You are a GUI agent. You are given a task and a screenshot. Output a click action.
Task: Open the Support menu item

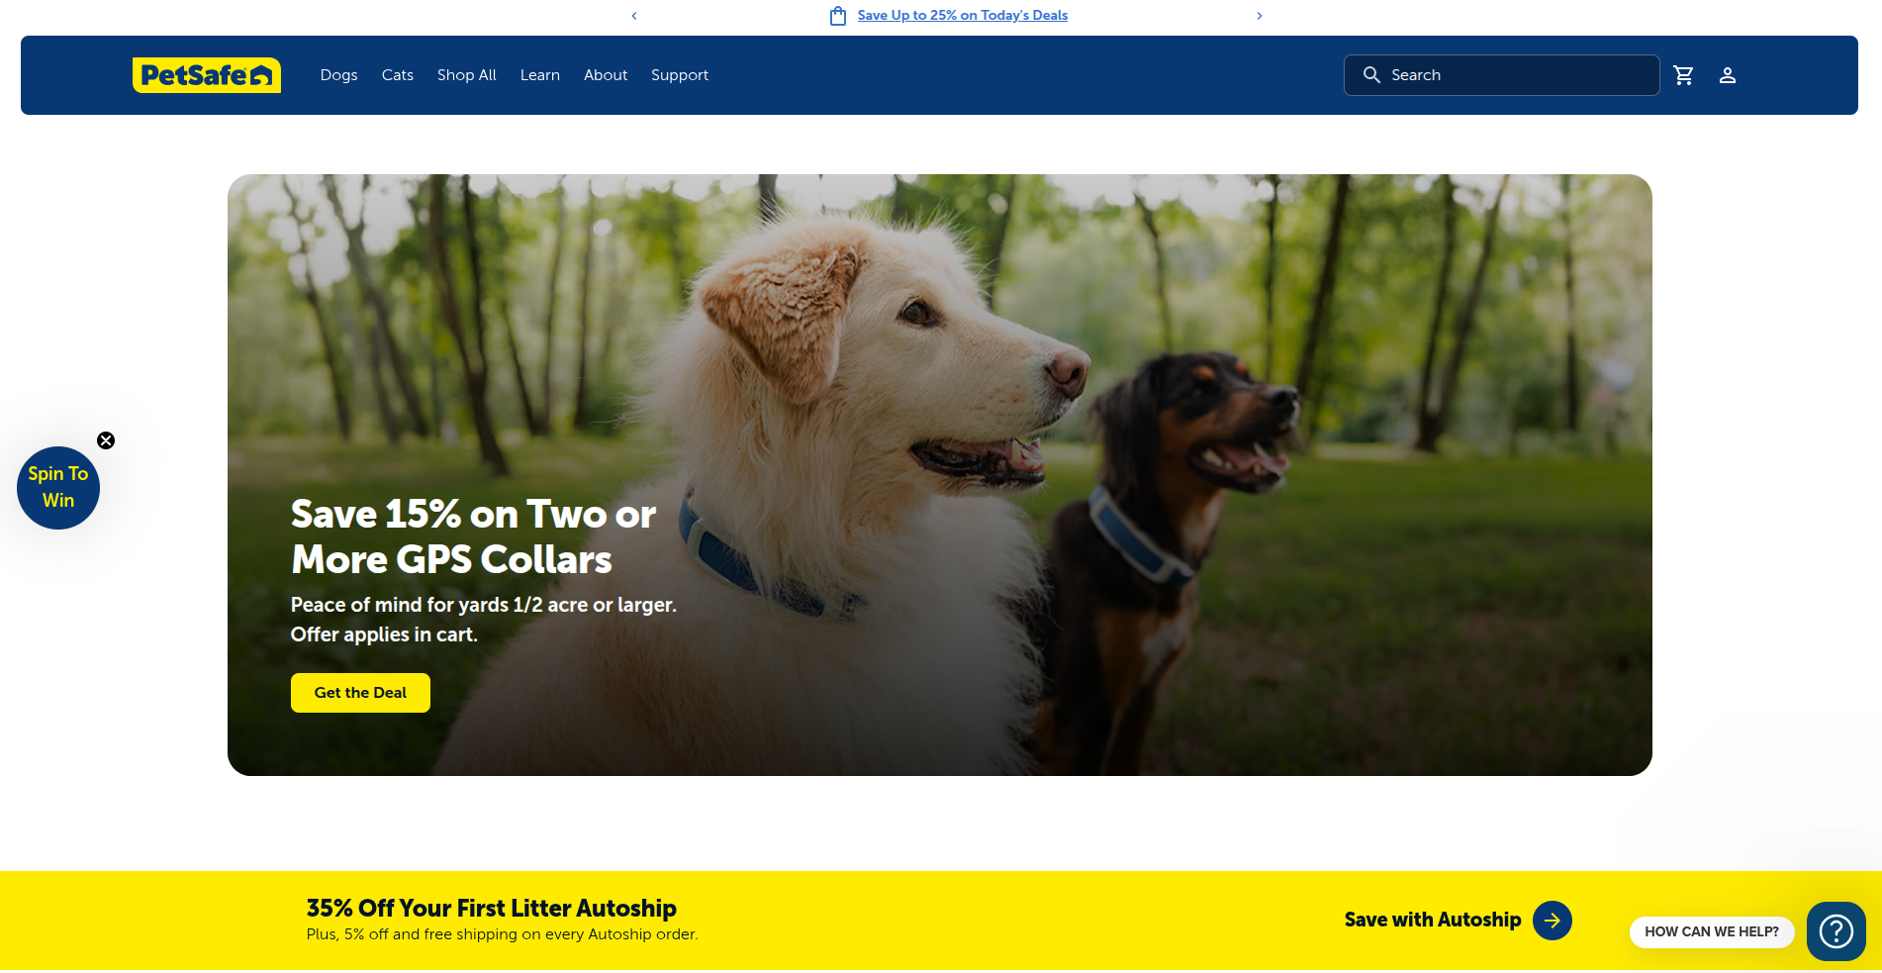point(680,75)
